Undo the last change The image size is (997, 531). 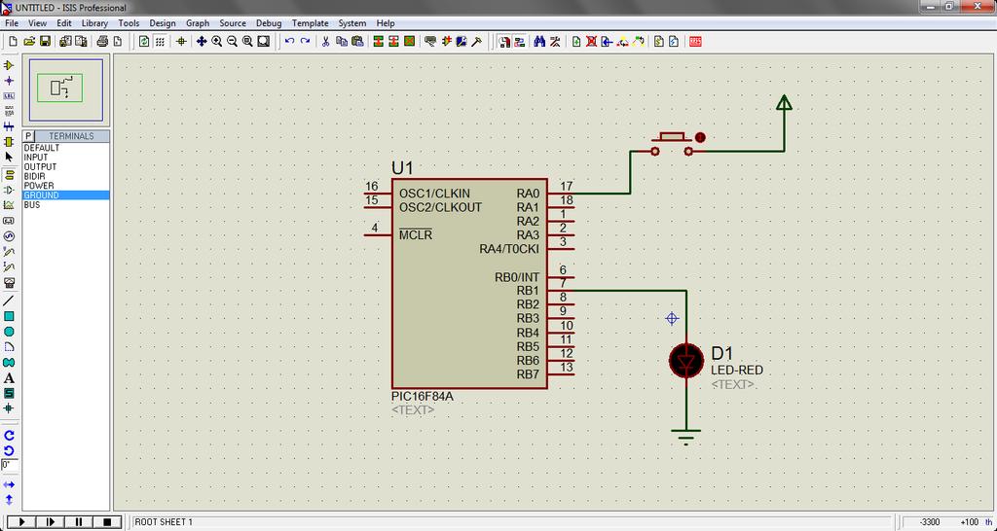pos(289,41)
